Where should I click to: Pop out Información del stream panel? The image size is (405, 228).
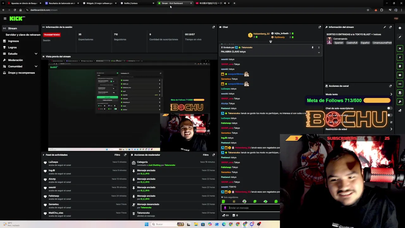click(390, 27)
